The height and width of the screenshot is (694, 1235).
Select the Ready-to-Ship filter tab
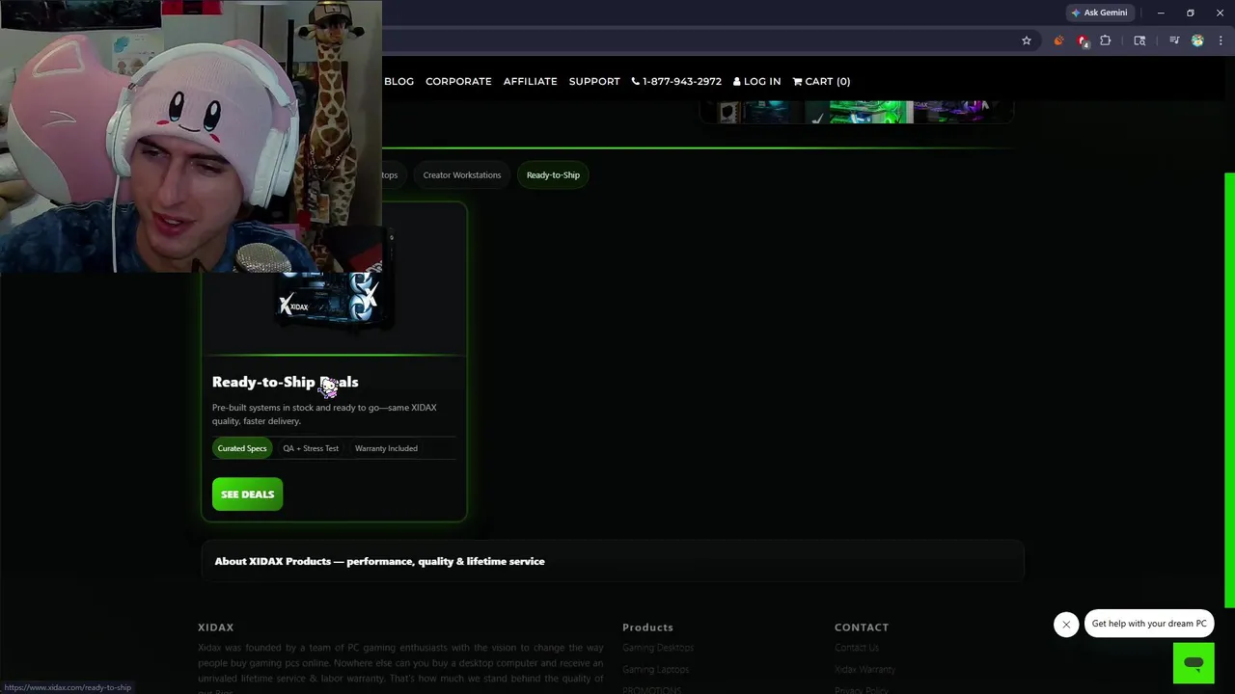(553, 174)
